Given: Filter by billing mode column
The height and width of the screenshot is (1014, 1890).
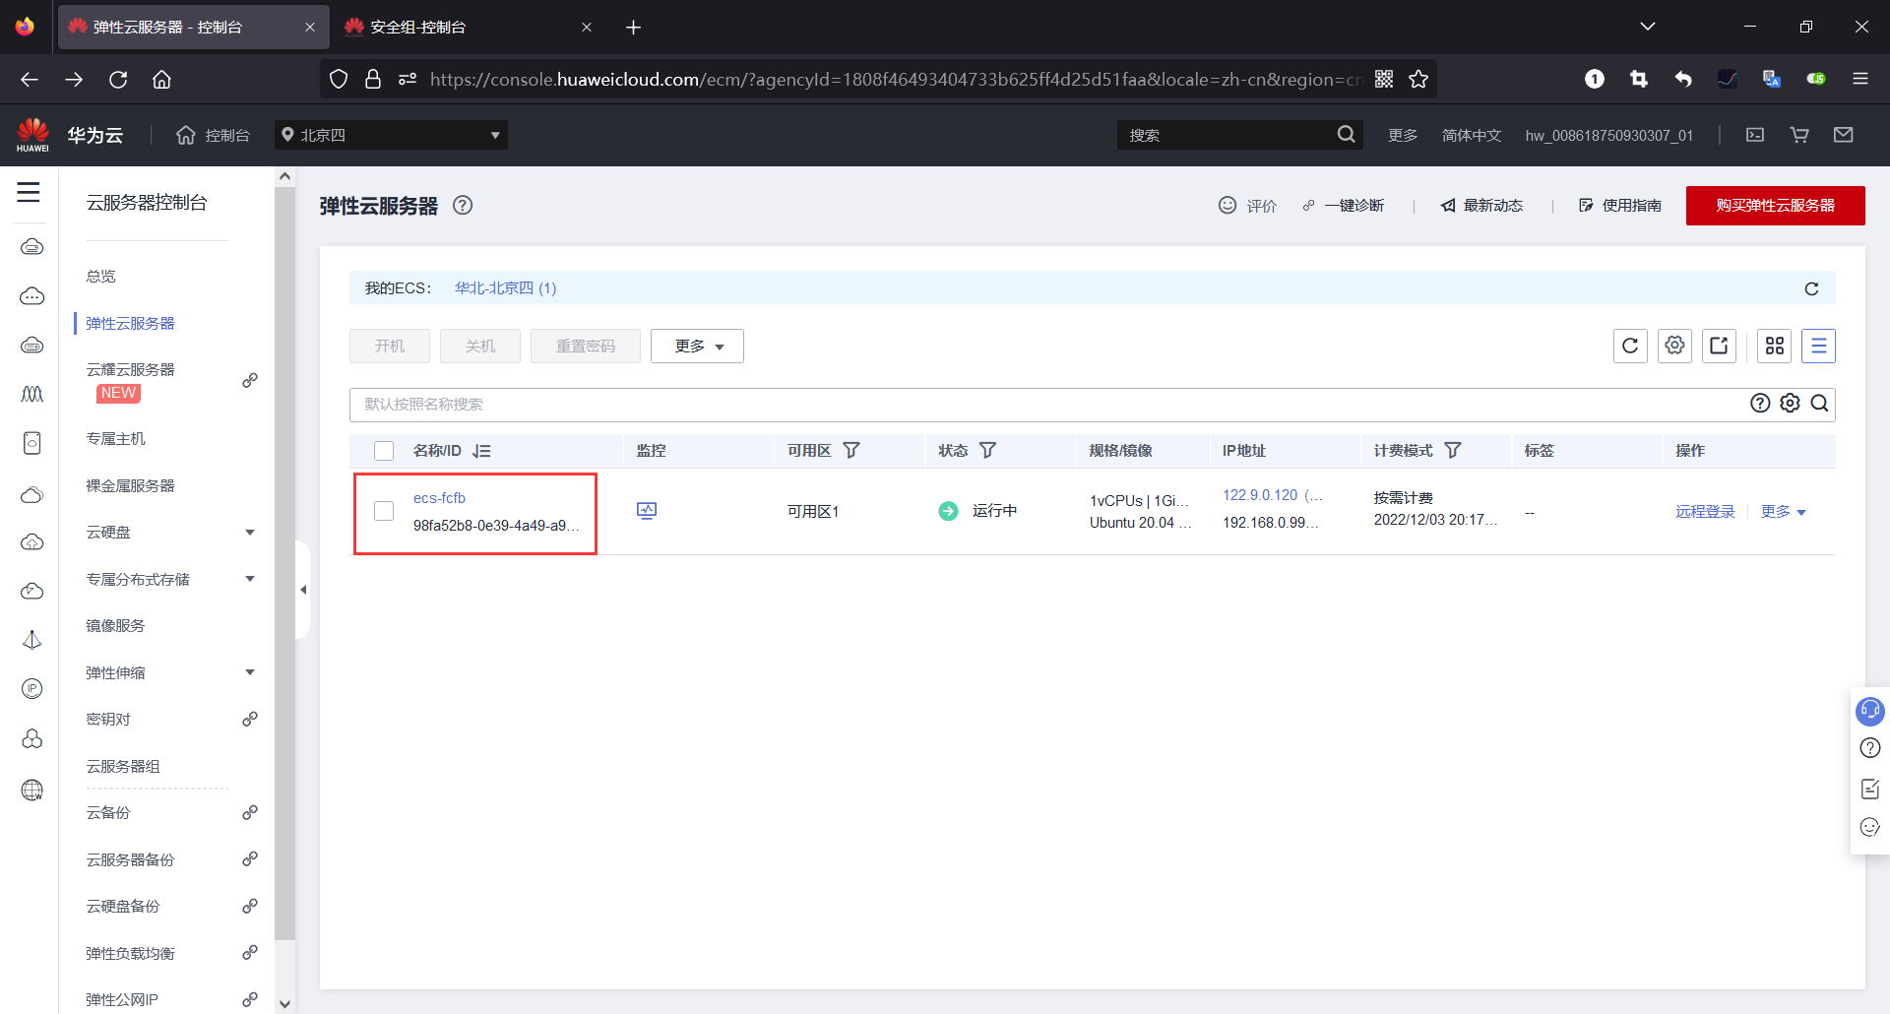Looking at the screenshot, I should tap(1453, 451).
